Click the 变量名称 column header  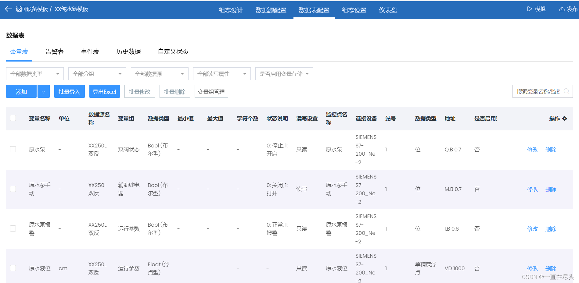point(40,119)
